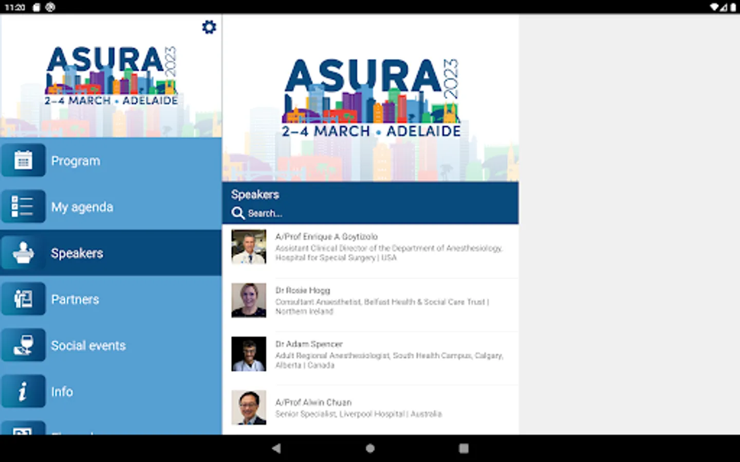This screenshot has width=740, height=462.
Task: Click the Speakers podium icon
Action: pos(23,253)
